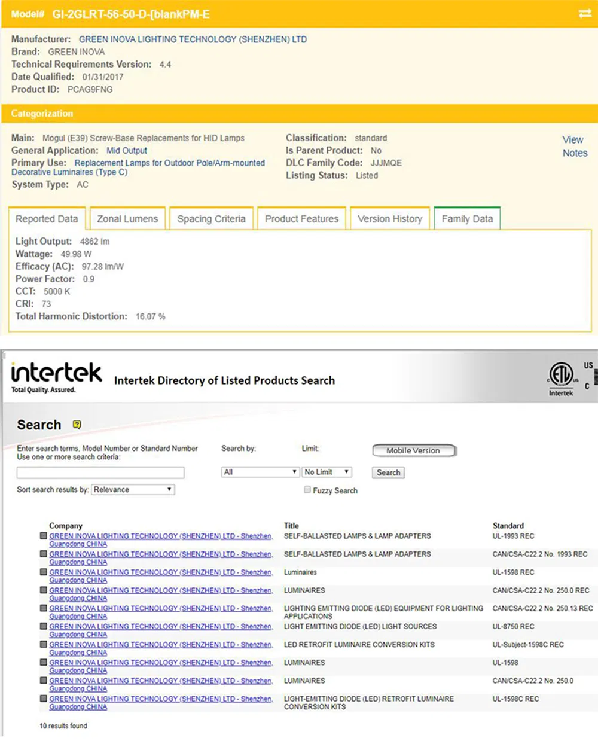Click the swap arrows icon in Model header
The image size is (598, 750).
(x=585, y=13)
